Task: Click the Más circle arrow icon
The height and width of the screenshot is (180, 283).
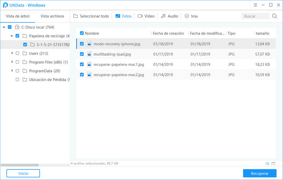Action: 187,16
